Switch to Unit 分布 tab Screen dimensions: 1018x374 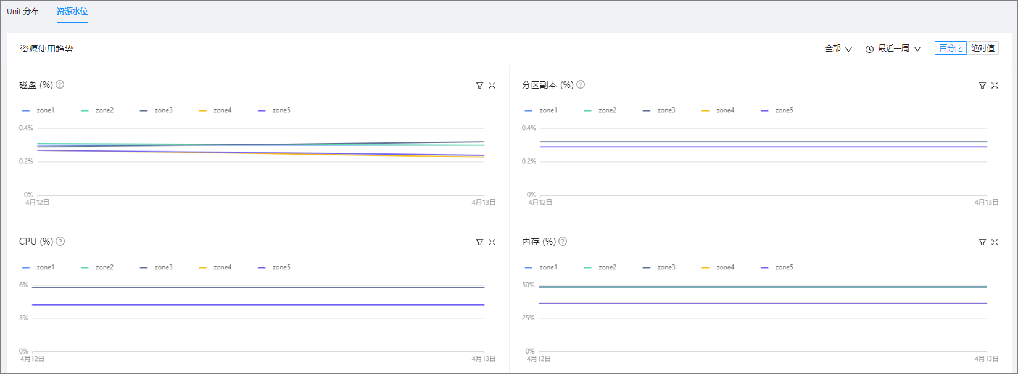tap(23, 12)
